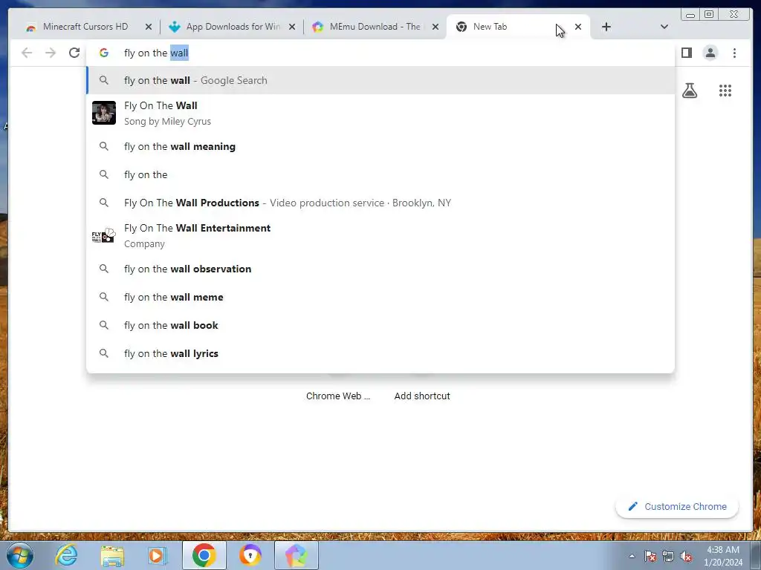Open Windows Explorer folder in taskbar
This screenshot has width=761, height=570.
pyautogui.click(x=112, y=555)
